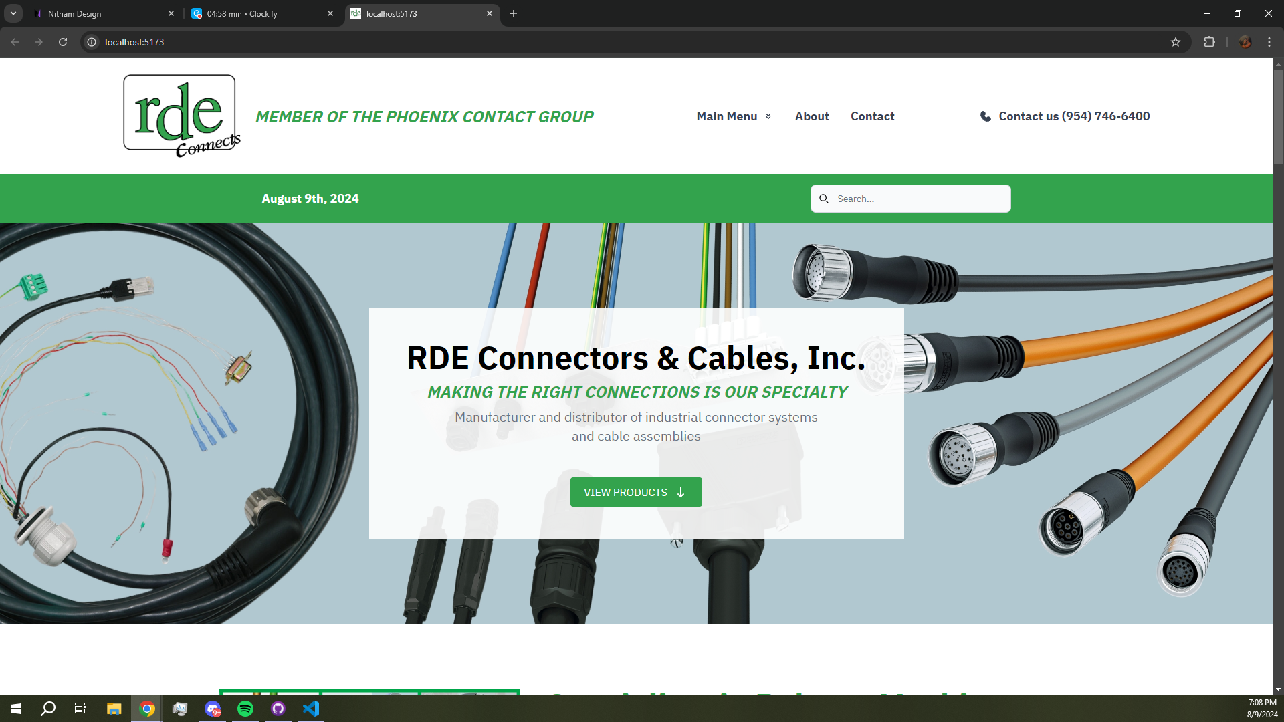
Task: Click MEMBER OF THE PHOENIX CONTACT GROUP text
Action: (x=425, y=117)
